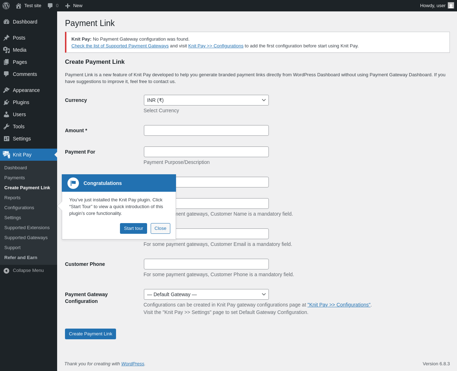Open Check the list of Supported Payment Gateways link

point(120,46)
